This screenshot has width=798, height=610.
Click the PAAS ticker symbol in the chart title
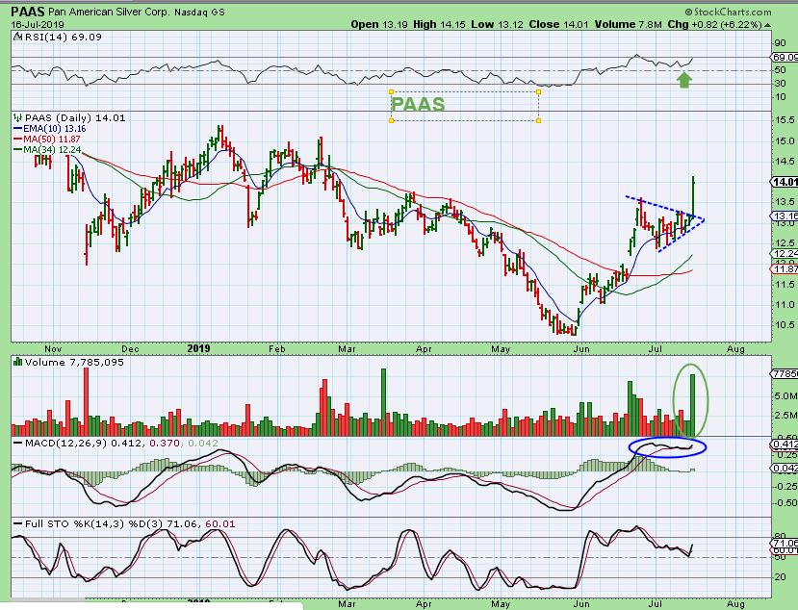point(28,12)
